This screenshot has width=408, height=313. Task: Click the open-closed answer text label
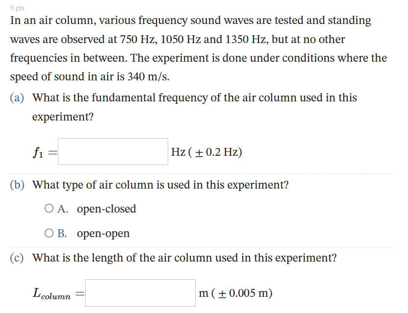(106, 209)
